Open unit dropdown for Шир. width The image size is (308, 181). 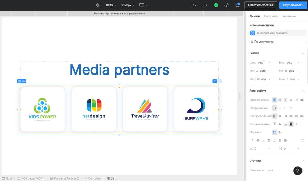tap(269, 63)
